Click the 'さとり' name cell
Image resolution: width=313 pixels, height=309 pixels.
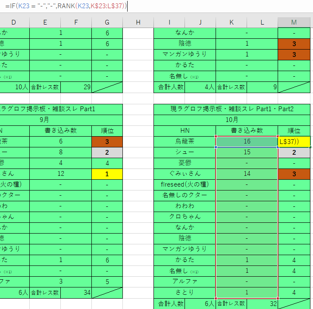pyautogui.click(x=185, y=293)
